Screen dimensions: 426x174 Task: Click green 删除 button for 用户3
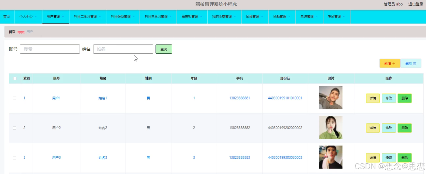pos(405,158)
